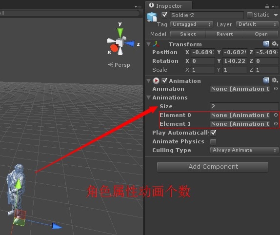Click the blue Z axis gizmo cone
This screenshot has height=235, width=280.
(129, 44)
